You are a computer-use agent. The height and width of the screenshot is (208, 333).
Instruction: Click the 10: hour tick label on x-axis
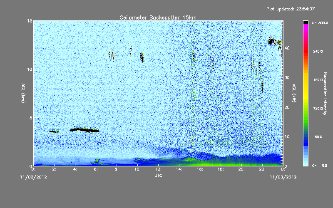(138, 169)
